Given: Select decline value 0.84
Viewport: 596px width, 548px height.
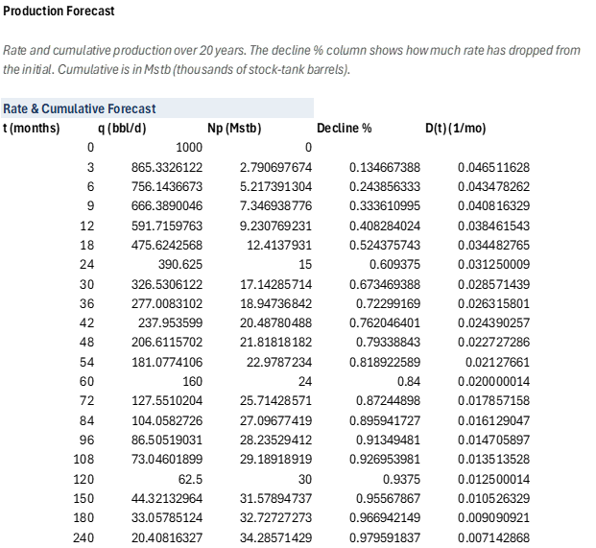Looking at the screenshot, I should (x=409, y=382).
